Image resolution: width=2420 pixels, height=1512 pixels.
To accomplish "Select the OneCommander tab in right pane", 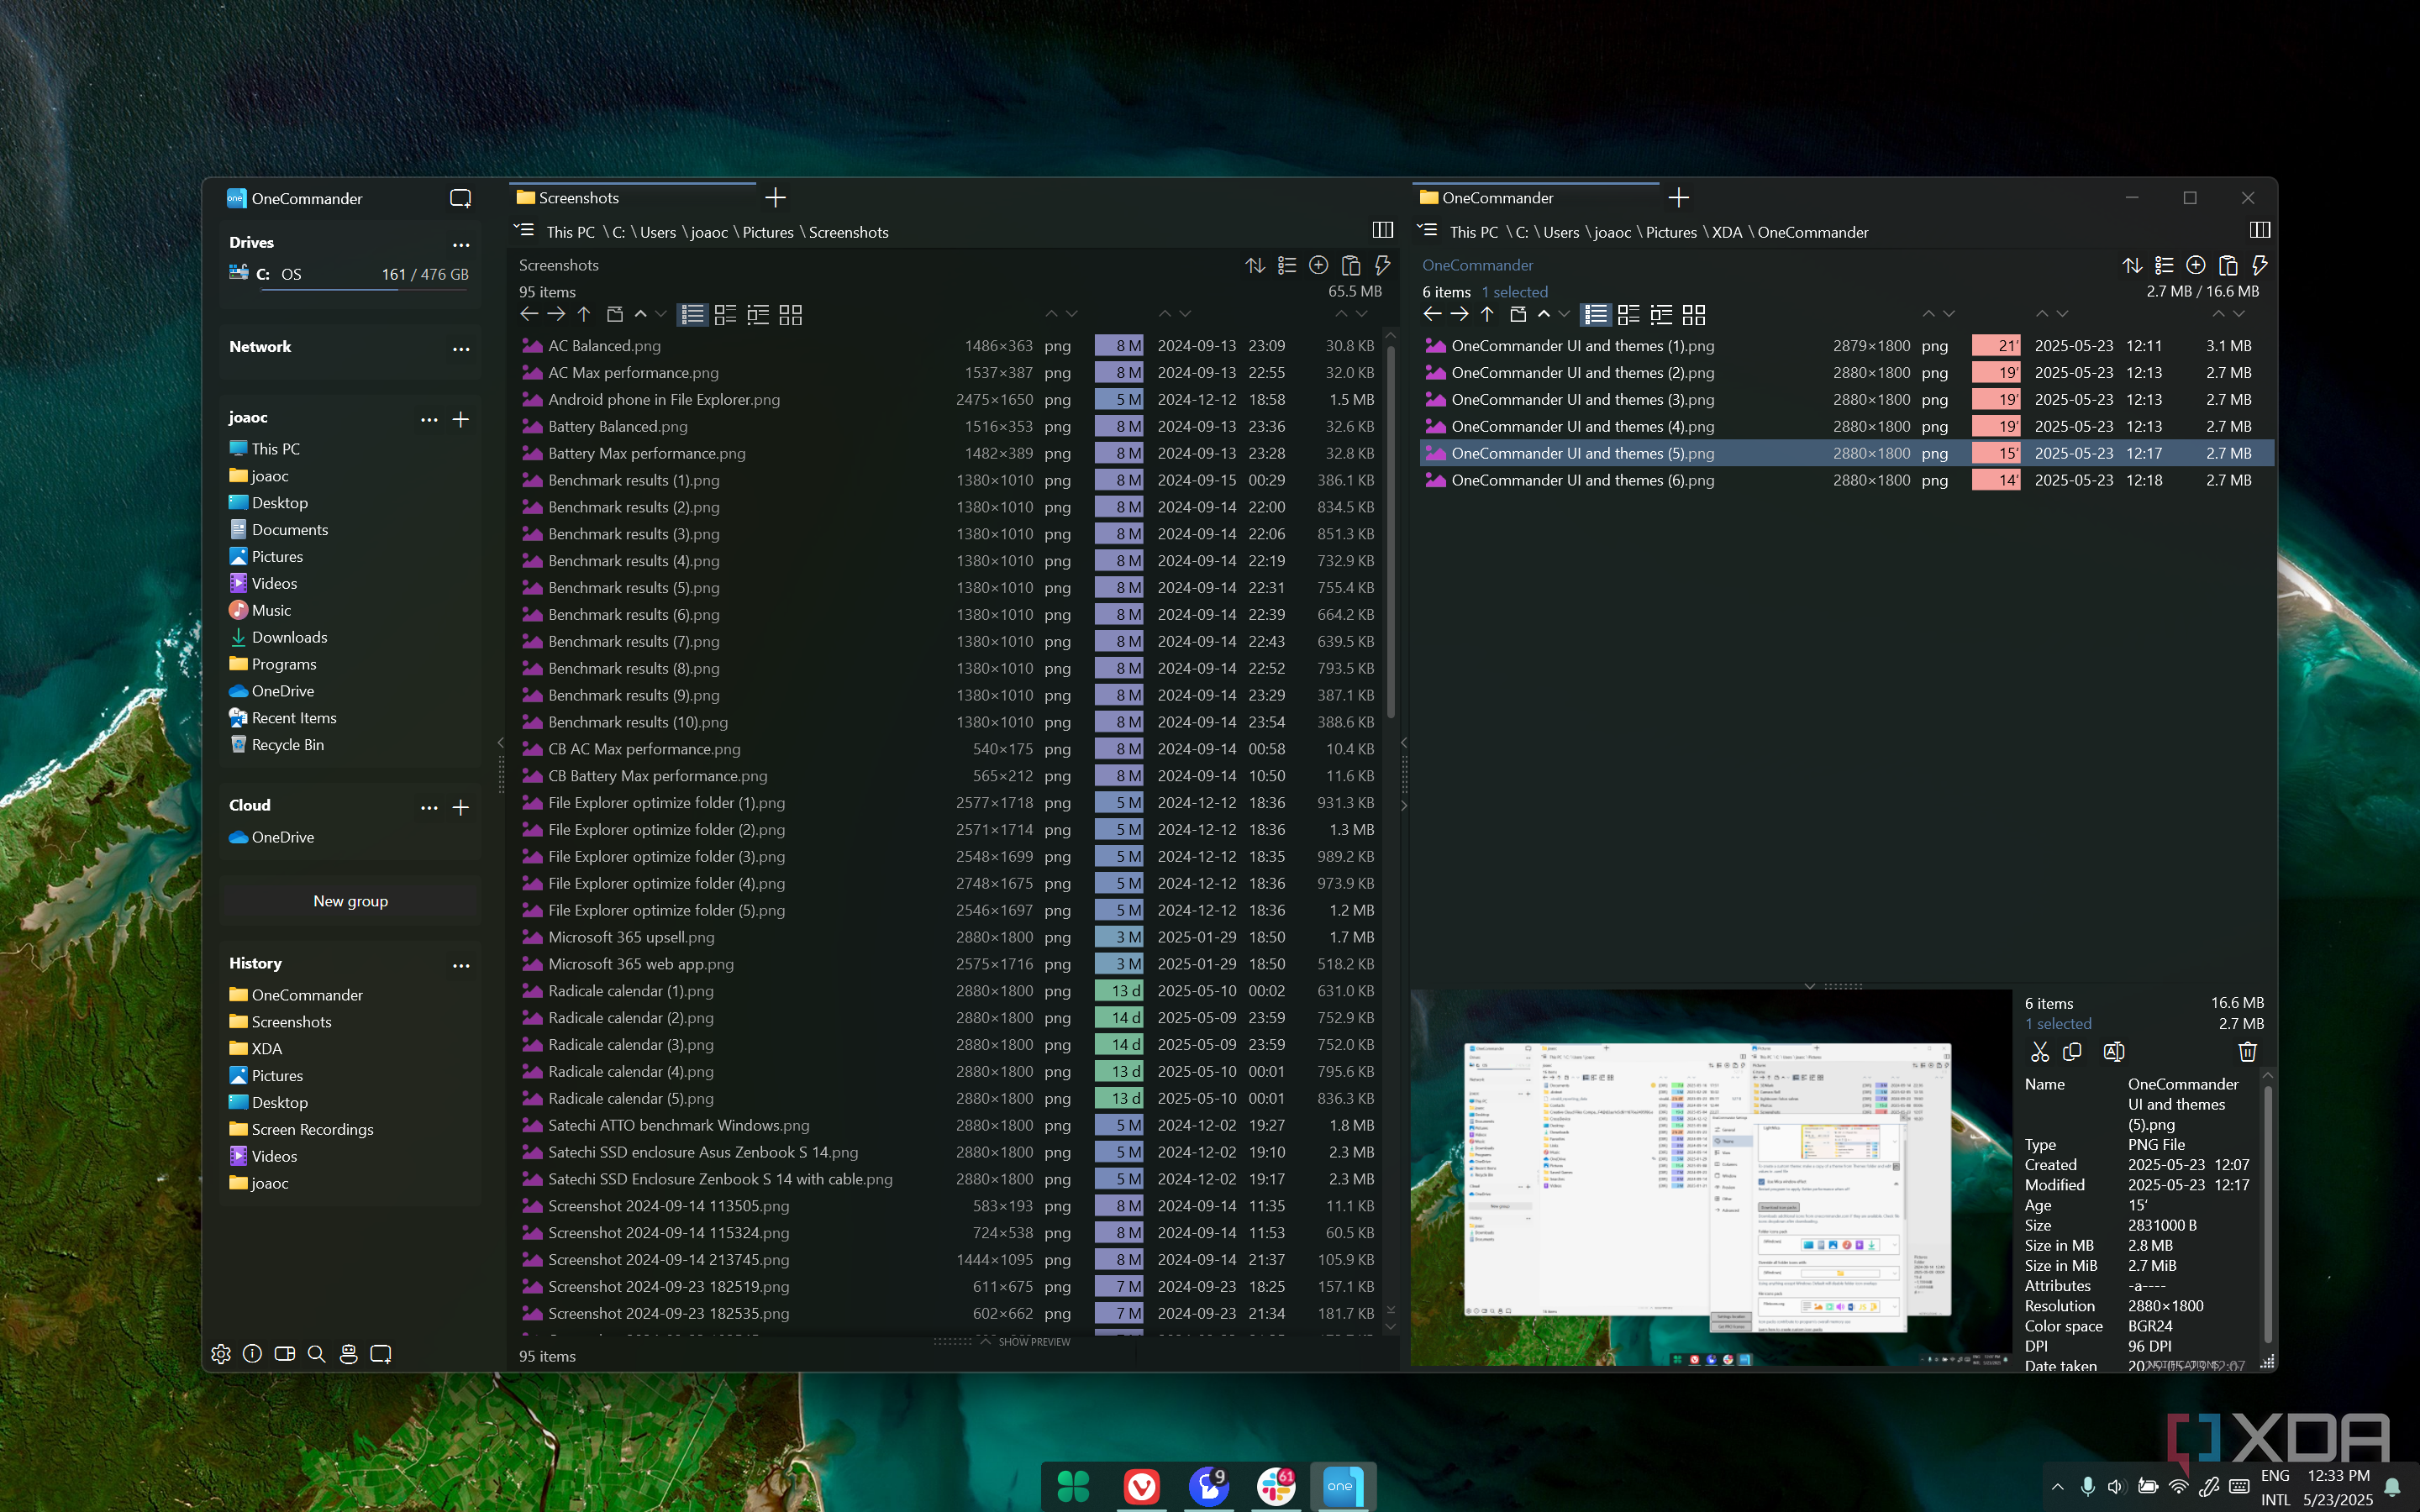I will [x=1536, y=198].
